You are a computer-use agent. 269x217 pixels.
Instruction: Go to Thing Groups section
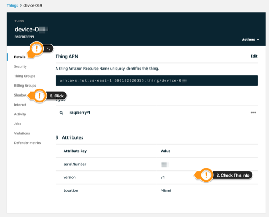click(x=25, y=76)
